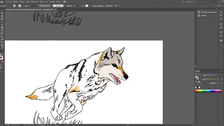Open the Ayuda menu
Image resolution: width=224 pixels, height=126 pixels.
58,2
